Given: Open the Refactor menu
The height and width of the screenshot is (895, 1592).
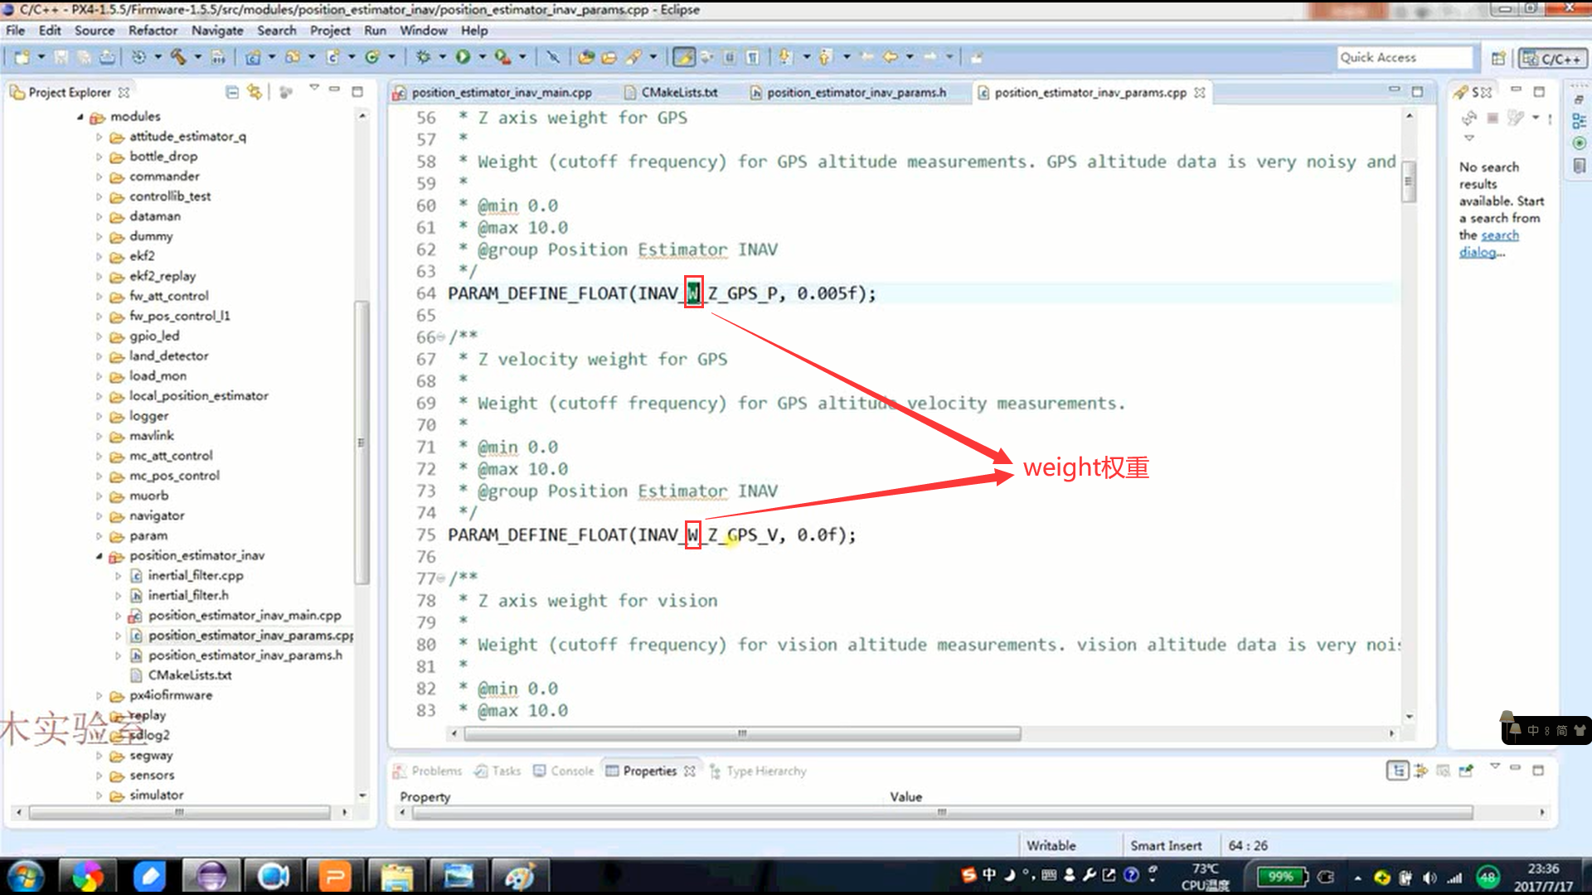Looking at the screenshot, I should pyautogui.click(x=153, y=30).
